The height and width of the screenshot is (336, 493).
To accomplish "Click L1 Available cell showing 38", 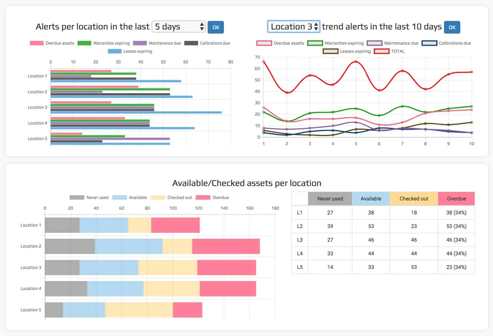I will (371, 213).
